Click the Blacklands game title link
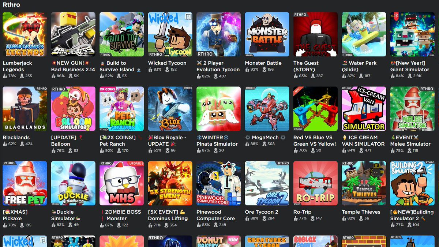 (16, 138)
